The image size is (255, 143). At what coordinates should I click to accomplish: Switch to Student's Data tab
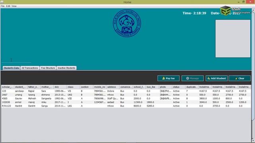click(x=12, y=68)
